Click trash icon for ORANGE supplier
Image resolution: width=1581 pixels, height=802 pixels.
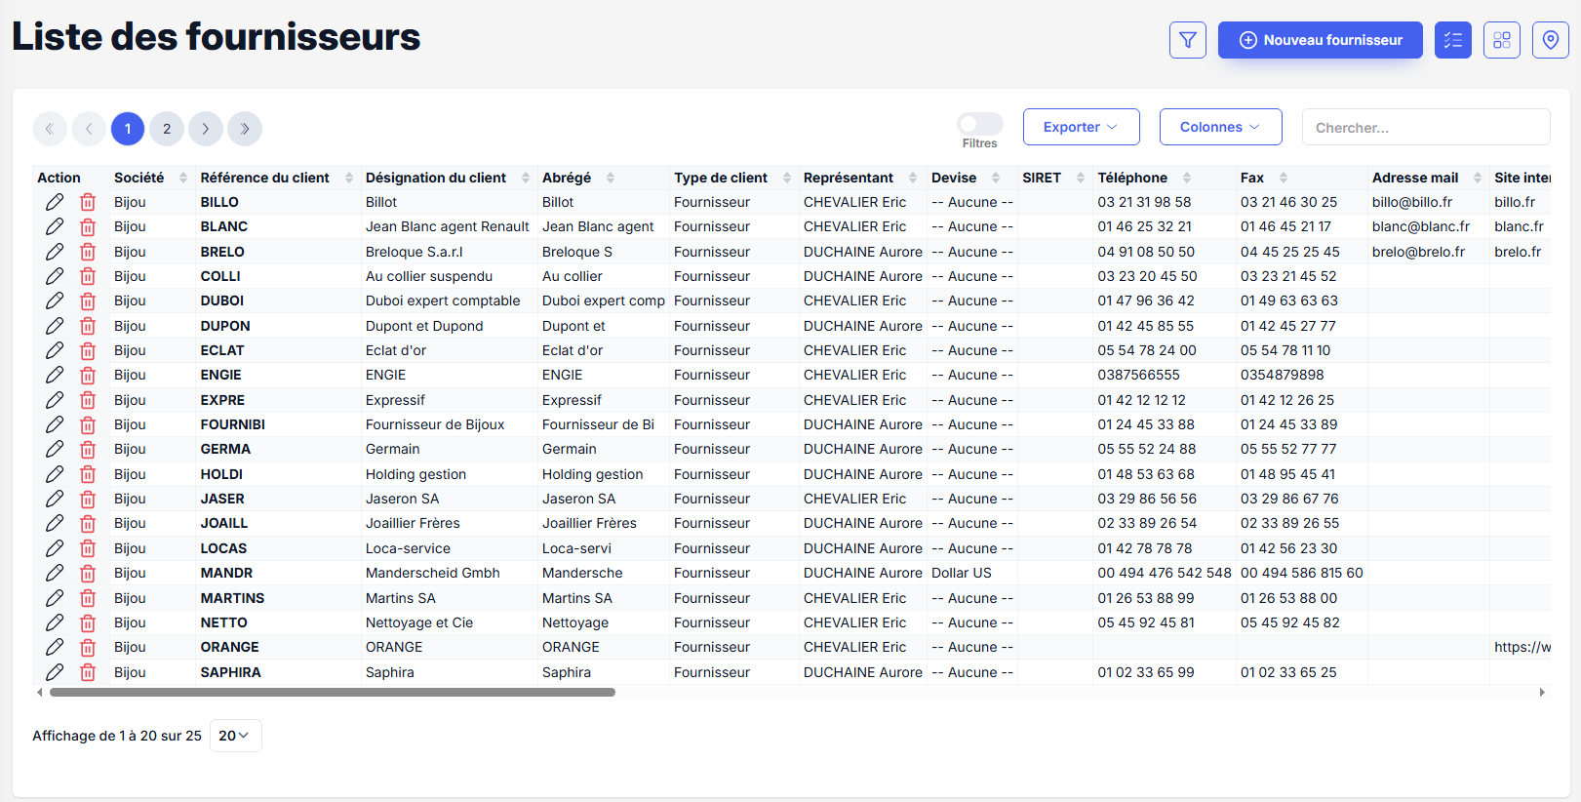coord(88,648)
